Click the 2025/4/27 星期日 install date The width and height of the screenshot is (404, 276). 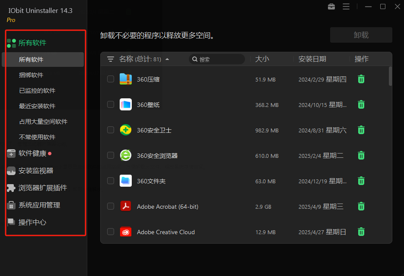pos(322,232)
